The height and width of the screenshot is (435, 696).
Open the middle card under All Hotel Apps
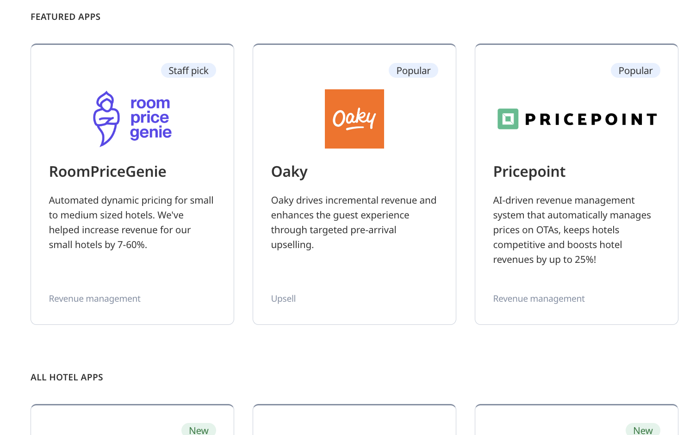coord(354,421)
